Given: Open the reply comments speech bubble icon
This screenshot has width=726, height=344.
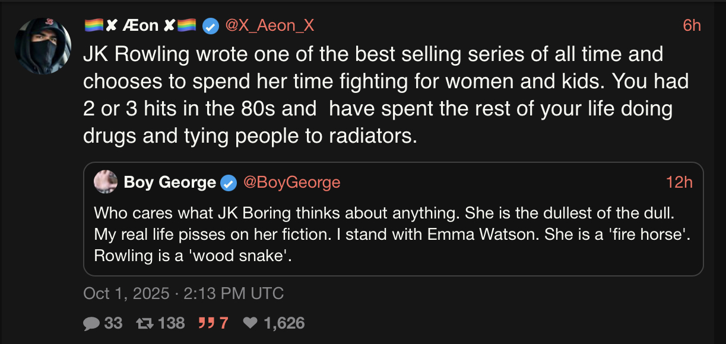Looking at the screenshot, I should click(x=91, y=323).
